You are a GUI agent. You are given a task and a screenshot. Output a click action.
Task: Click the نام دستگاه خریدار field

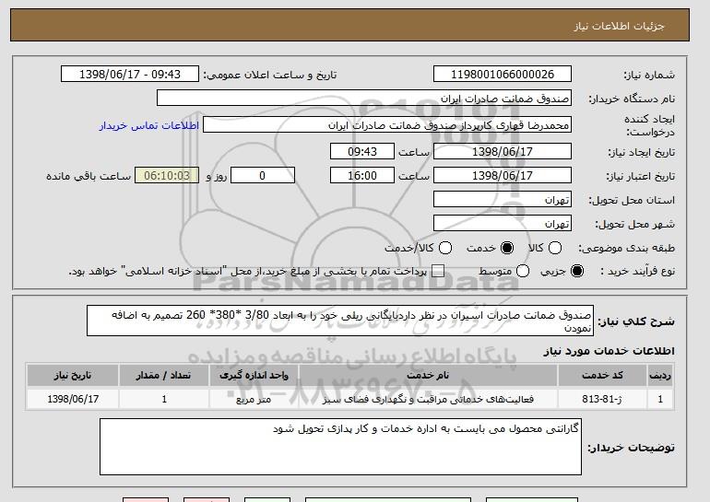[364, 99]
